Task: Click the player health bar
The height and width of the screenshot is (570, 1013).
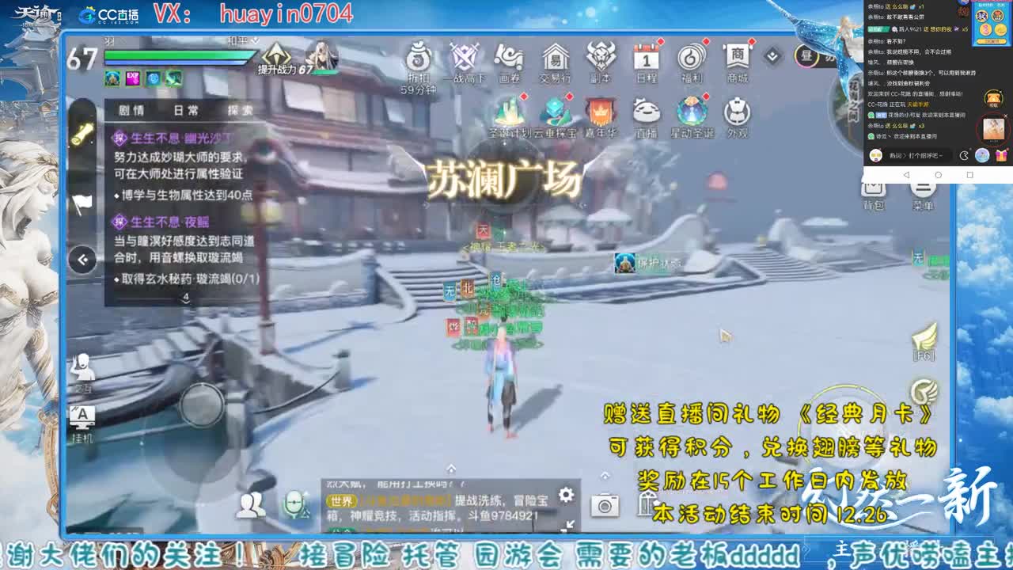Action: coord(180,57)
